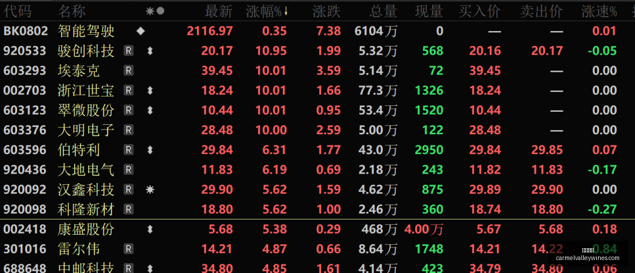Select stock code 603123
Screen dimensions: 635x273
click(25, 110)
